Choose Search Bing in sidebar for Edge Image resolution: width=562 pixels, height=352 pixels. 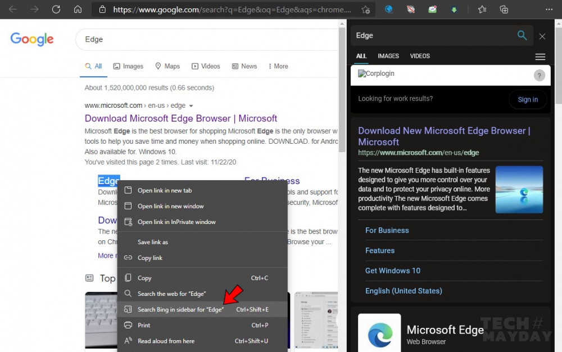pyautogui.click(x=202, y=309)
